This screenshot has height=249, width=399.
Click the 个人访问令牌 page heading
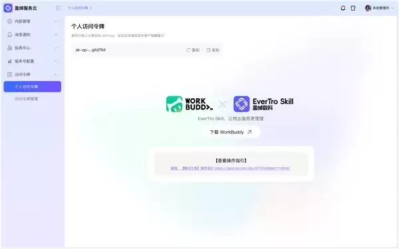point(88,27)
